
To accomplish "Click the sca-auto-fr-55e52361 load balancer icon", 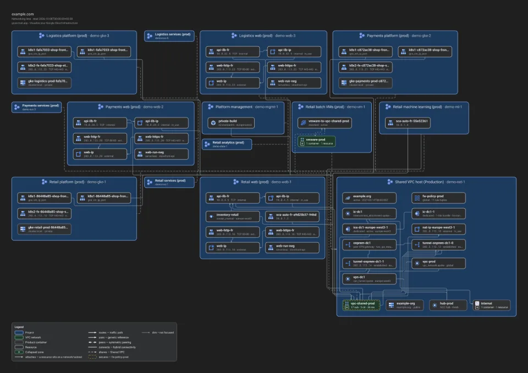I will click(391, 123).
